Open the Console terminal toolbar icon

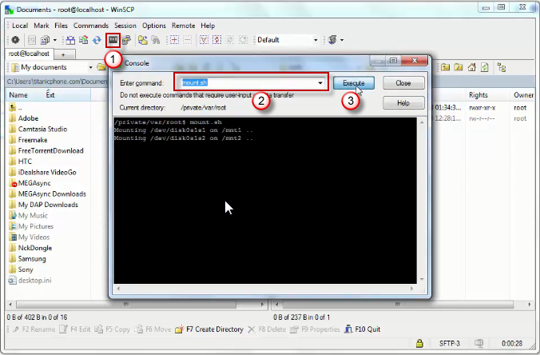[113, 40]
